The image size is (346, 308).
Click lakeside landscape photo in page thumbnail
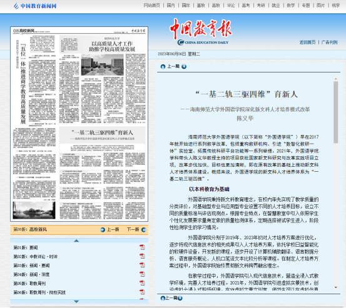pos(34,210)
